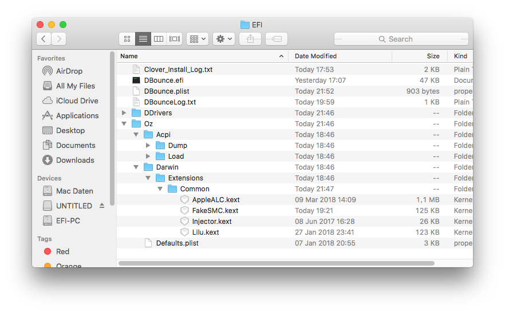
Task: Click 'Yesterday 17:07' date cell
Action: click(x=320, y=81)
